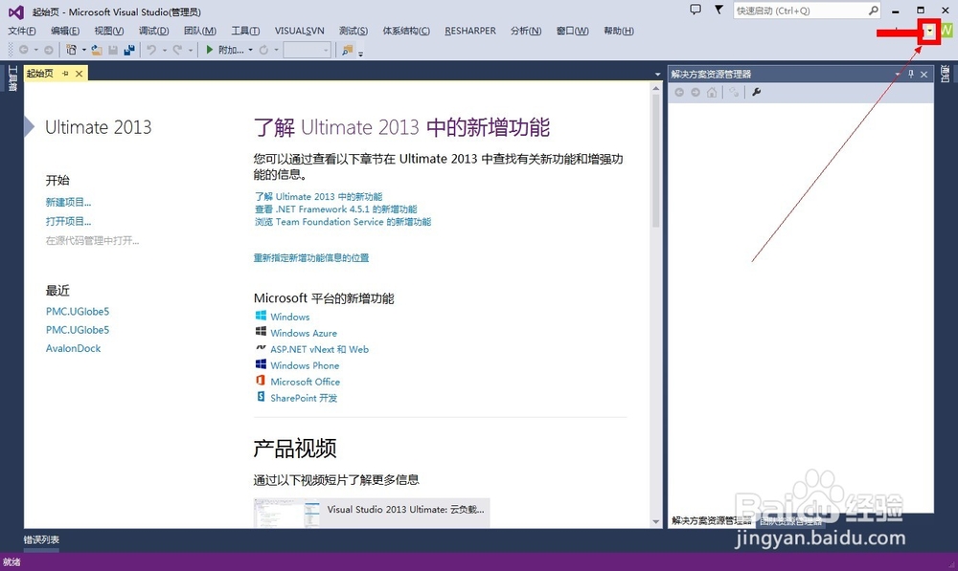Open the document tab list dropdown
Screen dimensions: 958x571
[x=657, y=75]
